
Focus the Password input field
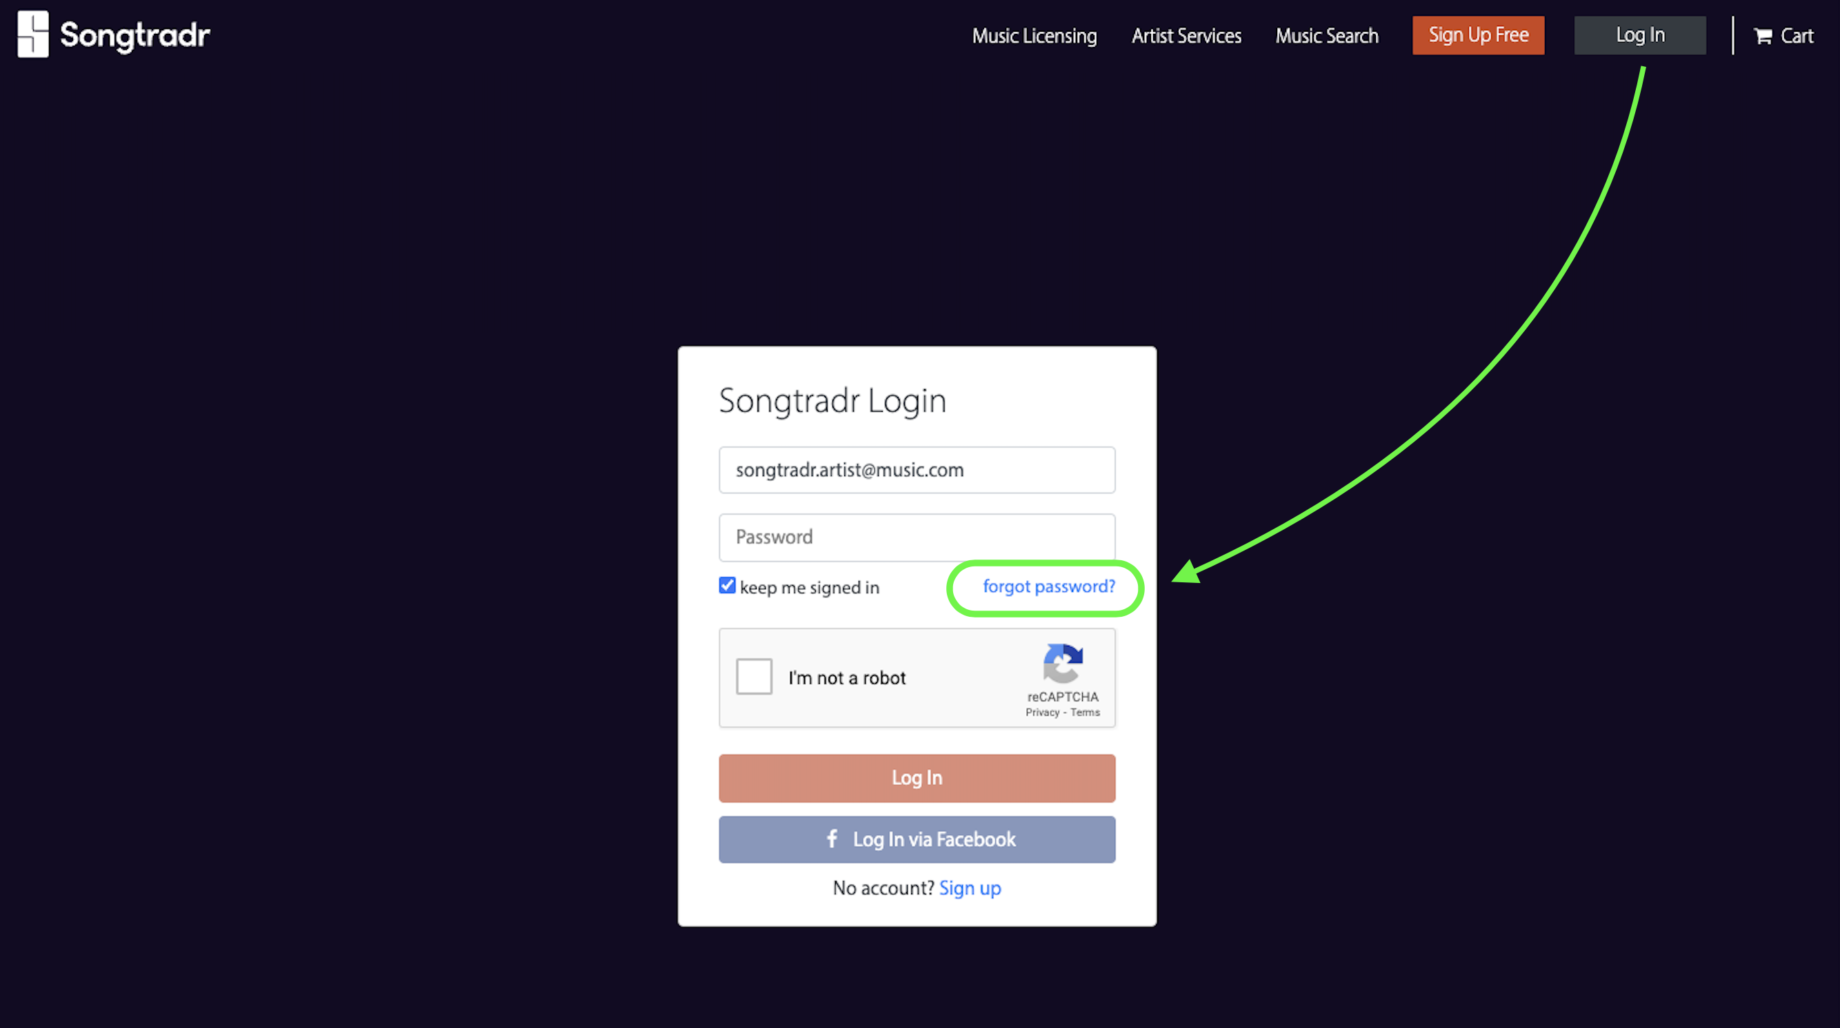click(x=917, y=537)
